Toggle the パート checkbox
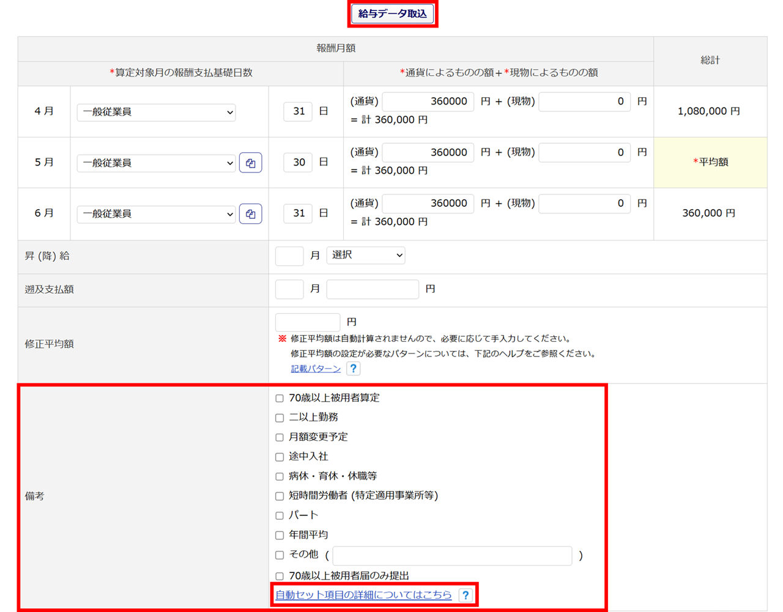 pos(280,516)
